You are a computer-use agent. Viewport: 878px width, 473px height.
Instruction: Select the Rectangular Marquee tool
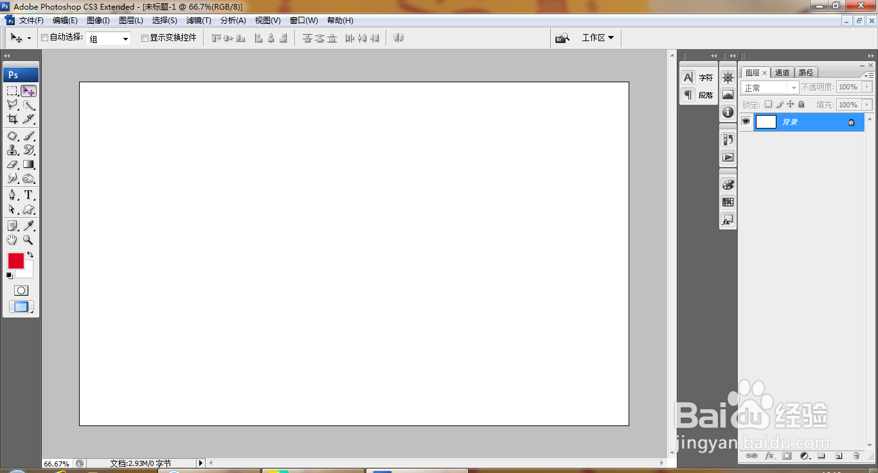[12, 91]
